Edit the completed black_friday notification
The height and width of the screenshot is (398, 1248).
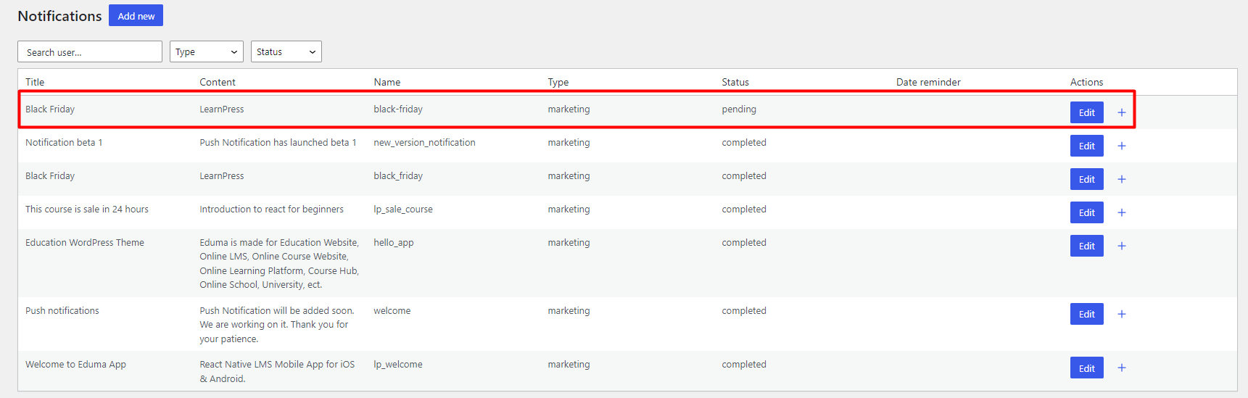[x=1087, y=179]
